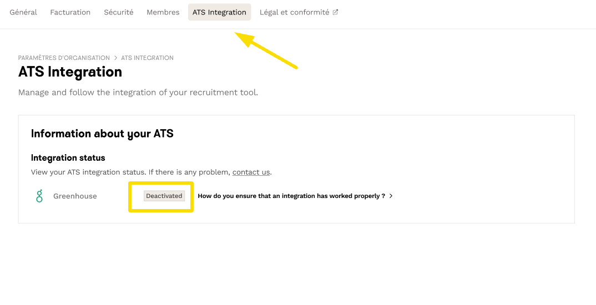Open the Membres tab
Image resolution: width=596 pixels, height=305 pixels.
click(163, 12)
